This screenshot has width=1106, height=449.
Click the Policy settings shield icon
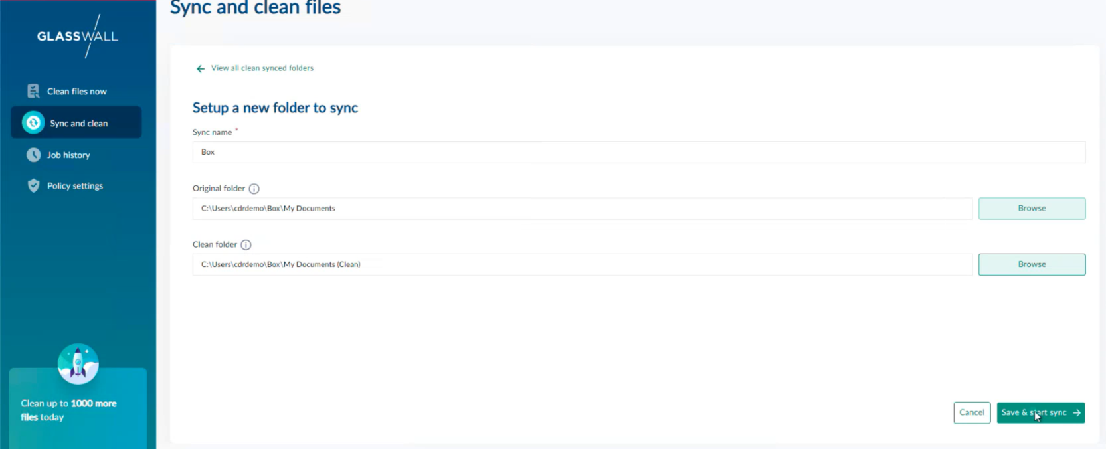pyautogui.click(x=33, y=186)
